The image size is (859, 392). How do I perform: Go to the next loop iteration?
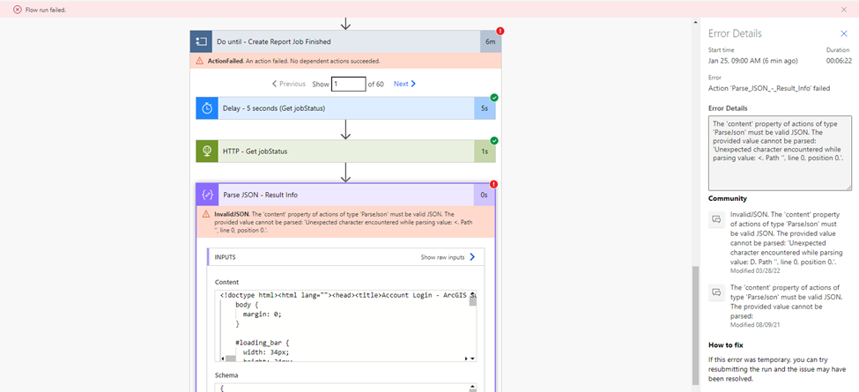pyautogui.click(x=404, y=84)
